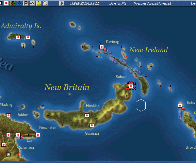Click the Gasmata map label

point(92,133)
